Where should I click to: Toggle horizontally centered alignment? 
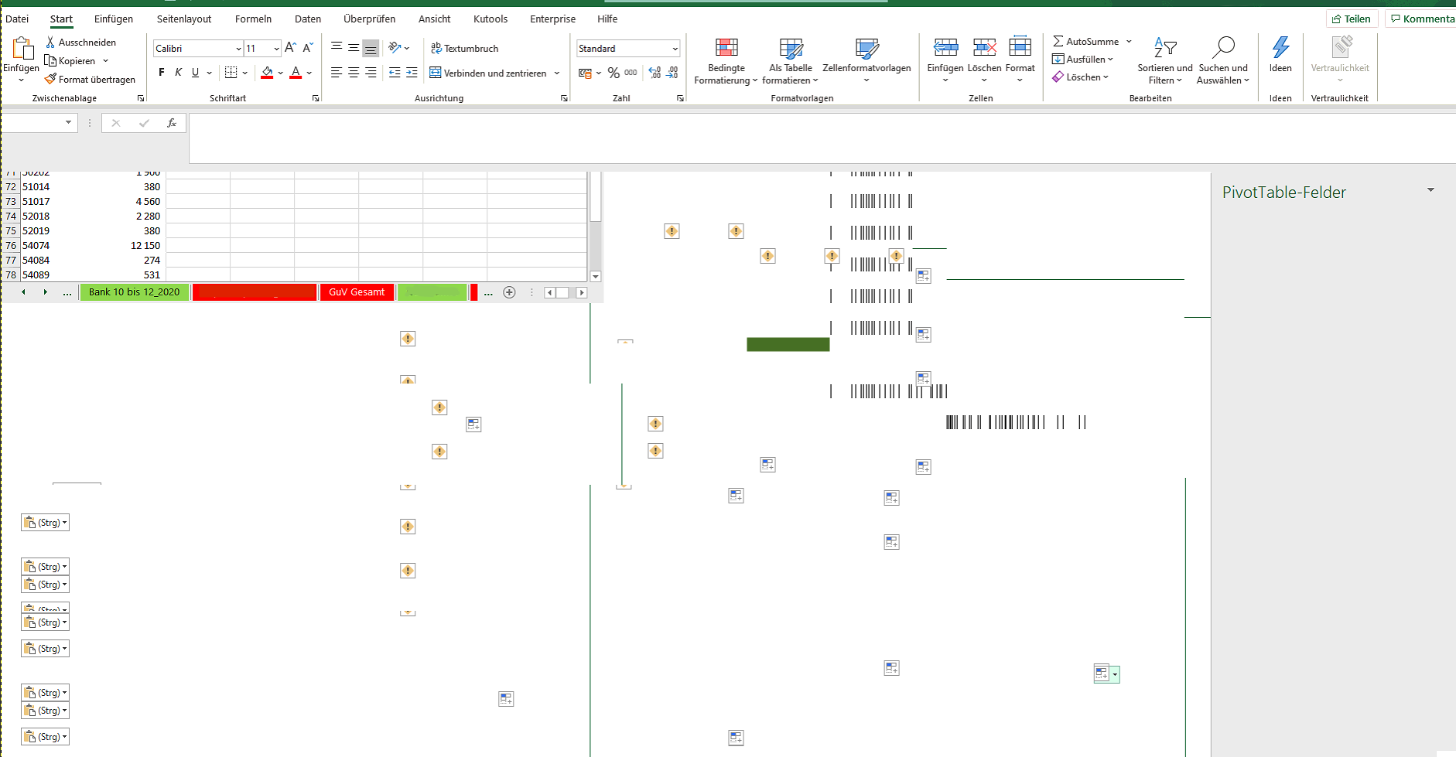pos(354,73)
